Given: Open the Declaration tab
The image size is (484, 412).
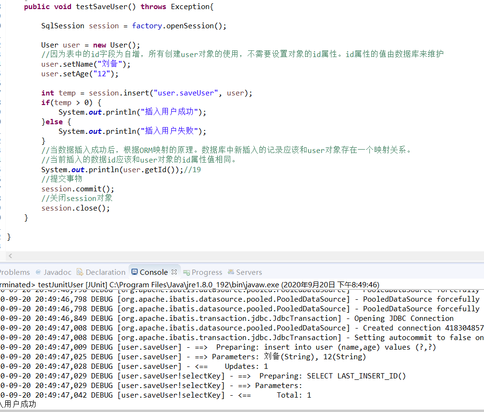Looking at the screenshot, I should [x=101, y=272].
